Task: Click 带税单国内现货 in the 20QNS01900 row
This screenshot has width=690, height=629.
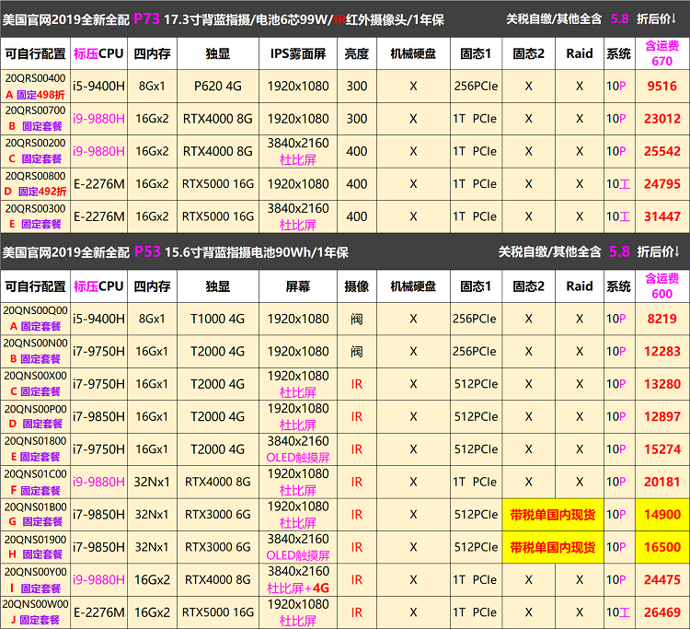Action: (x=552, y=547)
